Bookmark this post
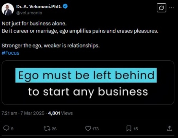 pyautogui.click(x=129, y=128)
